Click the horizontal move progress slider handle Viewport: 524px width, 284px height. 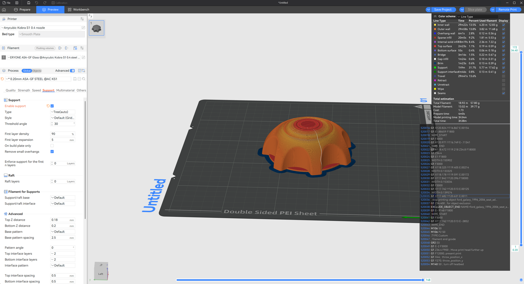click(x=423, y=280)
